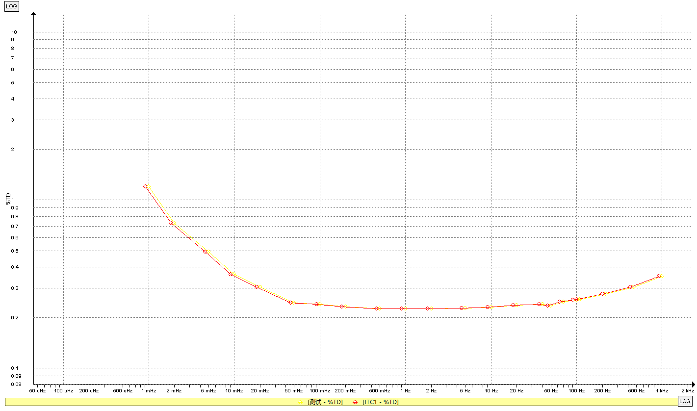Click the red data marker near 10 mHz
Screen dimensions: 697x411
[231, 274]
